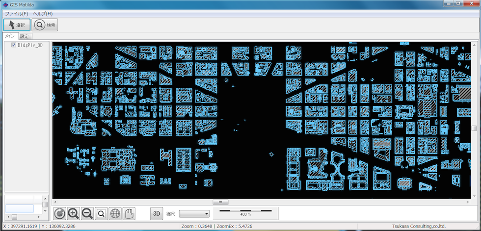
Task: Click Tsukasa Consulting,co.ltd. status text
Action: [419, 226]
